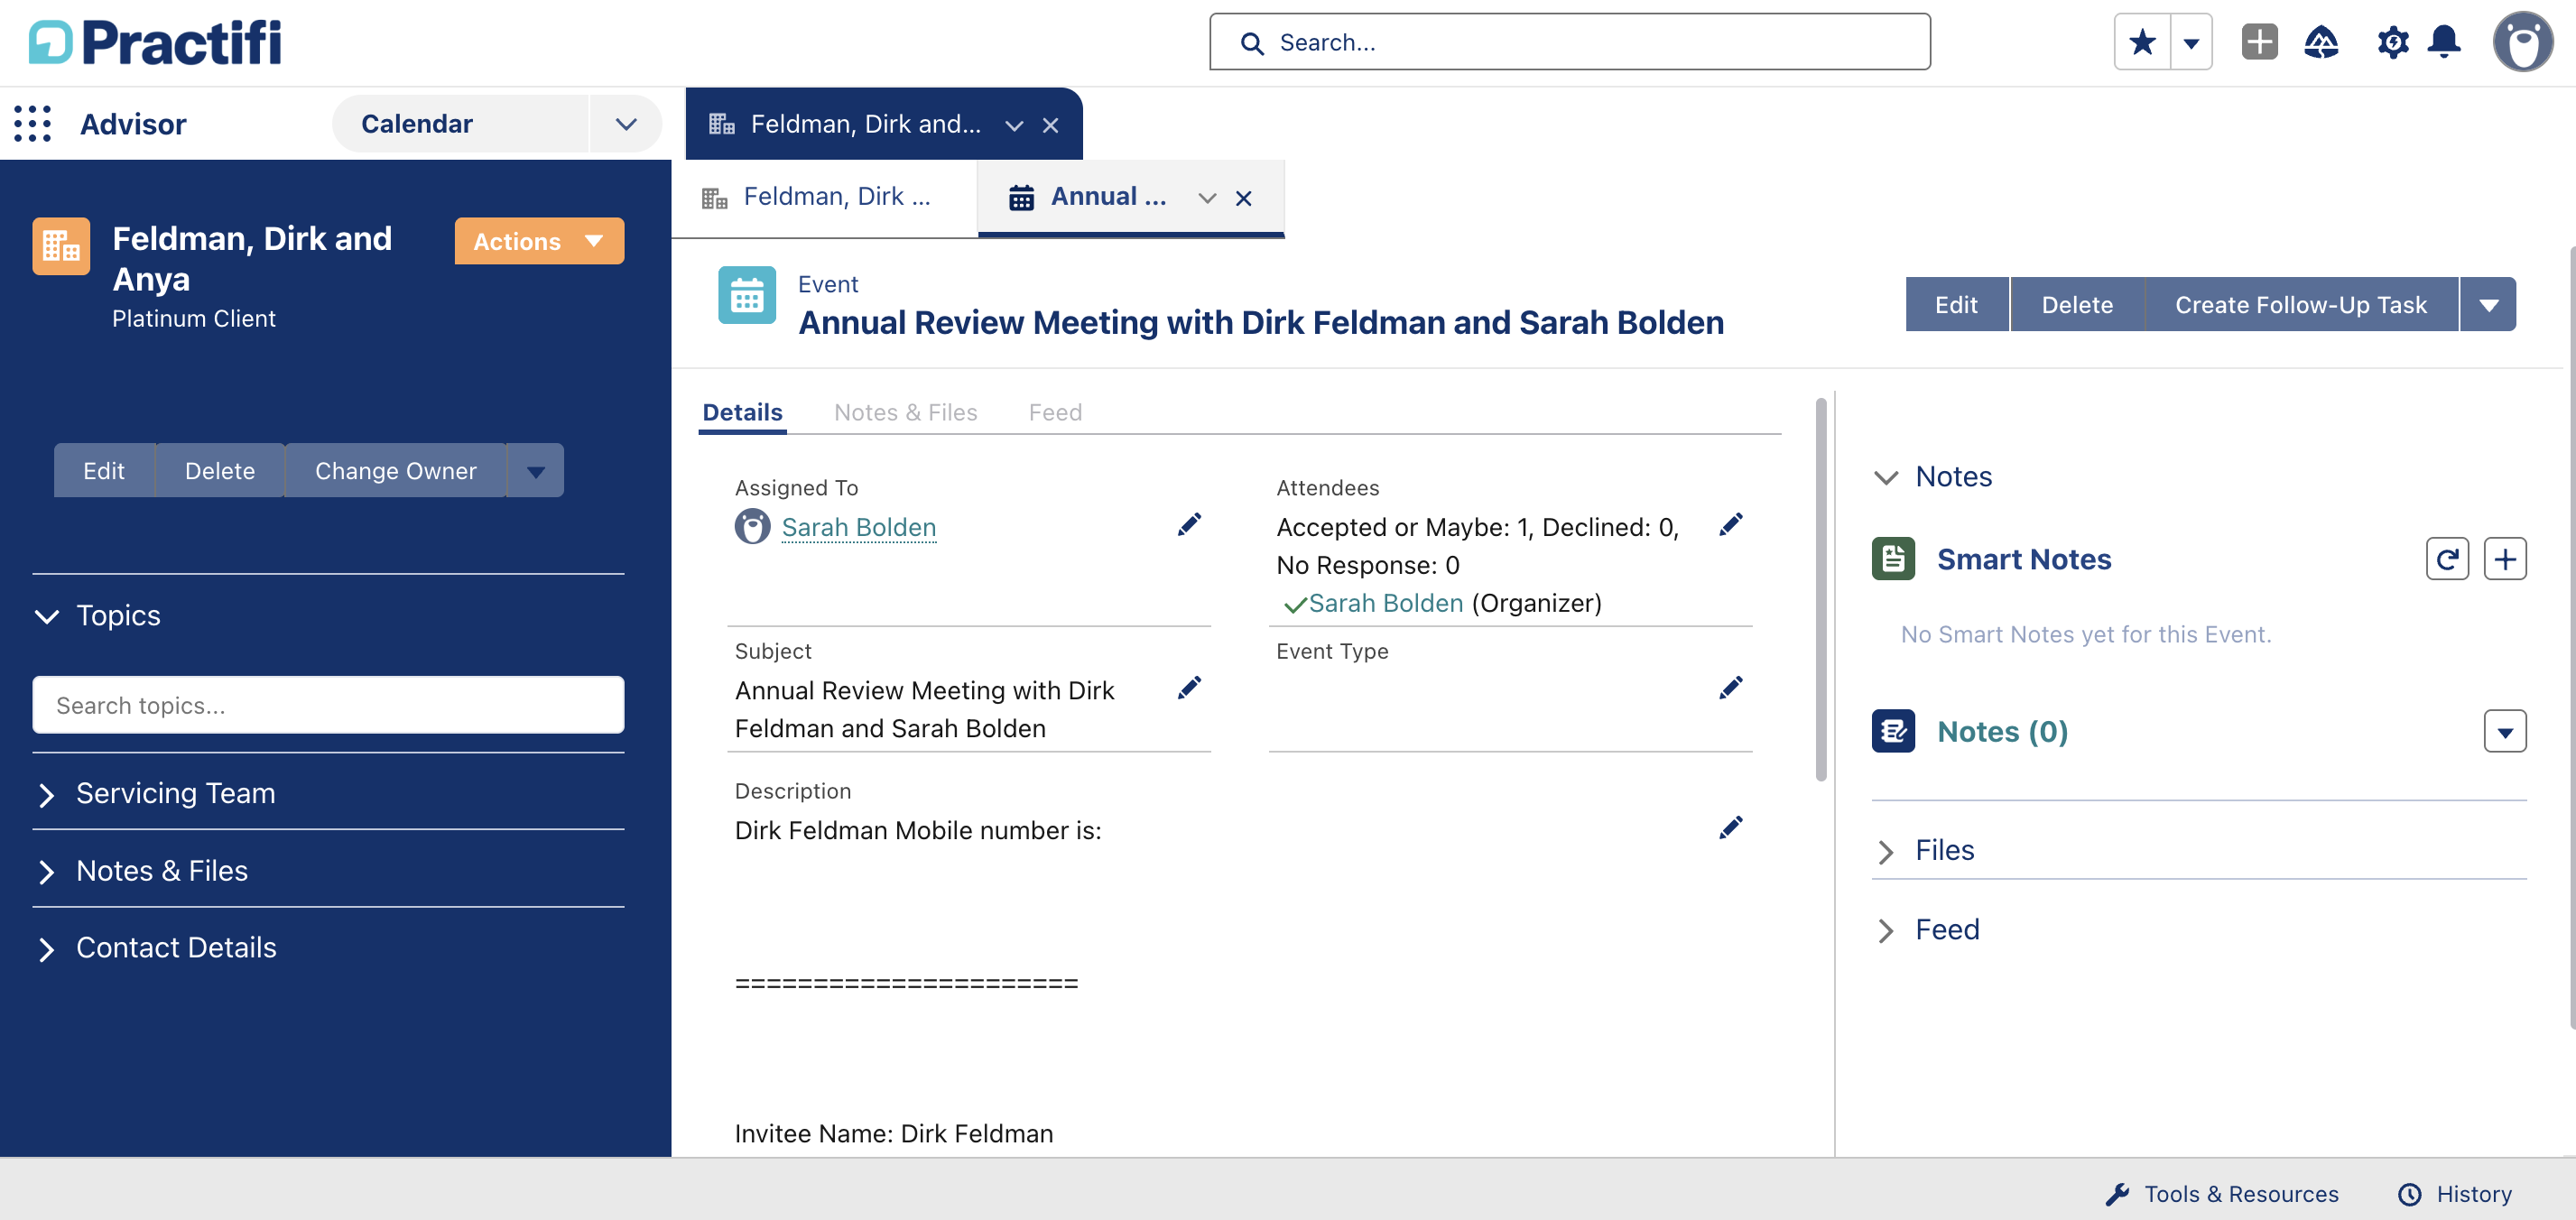Image resolution: width=2576 pixels, height=1220 pixels.
Task: Edit the Event Type field pencil
Action: click(1731, 688)
